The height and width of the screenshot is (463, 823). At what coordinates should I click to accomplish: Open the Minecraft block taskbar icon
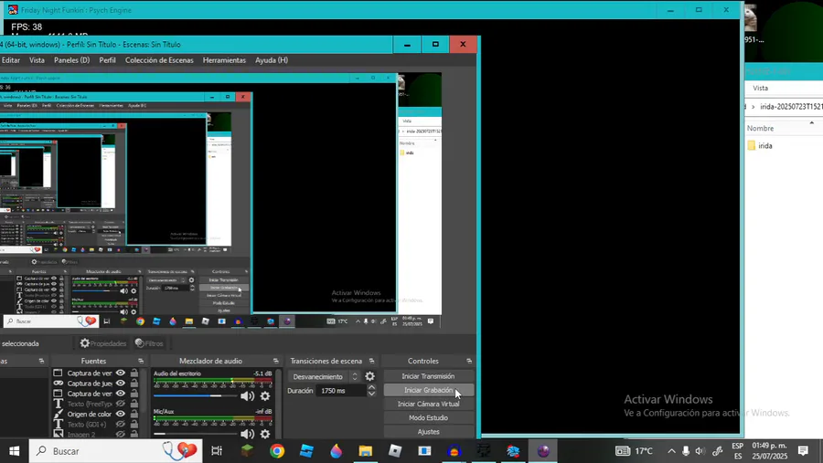247,451
